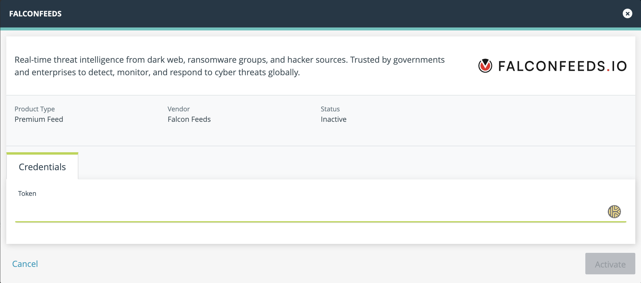Click the FALCONFEEDS dialog title
Screen dimensions: 641x283
point(35,14)
